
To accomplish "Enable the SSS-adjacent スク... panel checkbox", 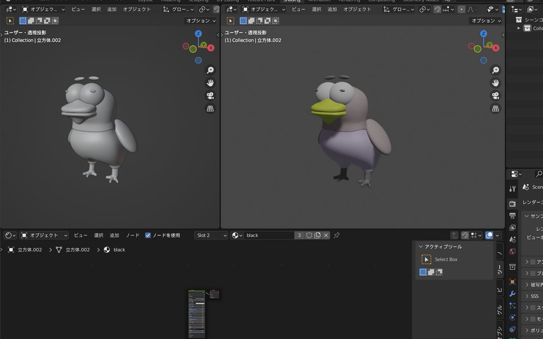I will pos(533,307).
